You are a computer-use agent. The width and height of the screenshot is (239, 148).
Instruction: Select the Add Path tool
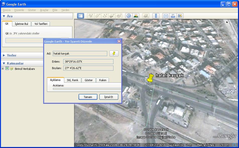105,16
